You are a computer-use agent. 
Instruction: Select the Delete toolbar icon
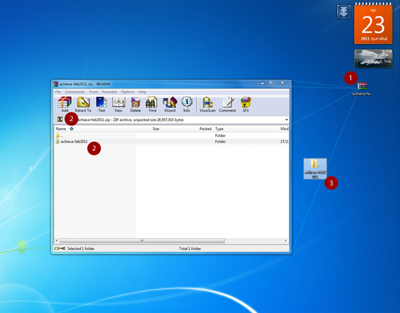135,104
